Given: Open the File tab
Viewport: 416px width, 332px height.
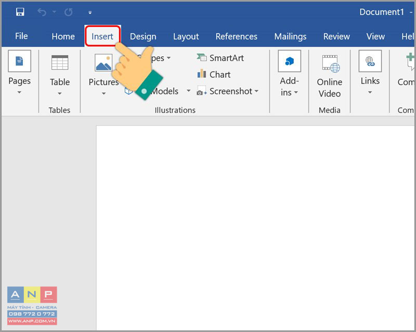Looking at the screenshot, I should point(21,36).
